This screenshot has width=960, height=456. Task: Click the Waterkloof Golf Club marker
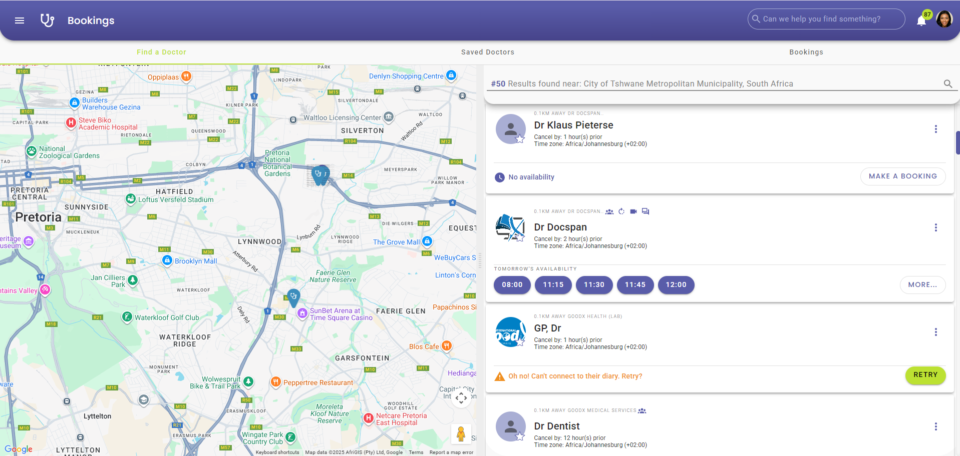(x=127, y=316)
